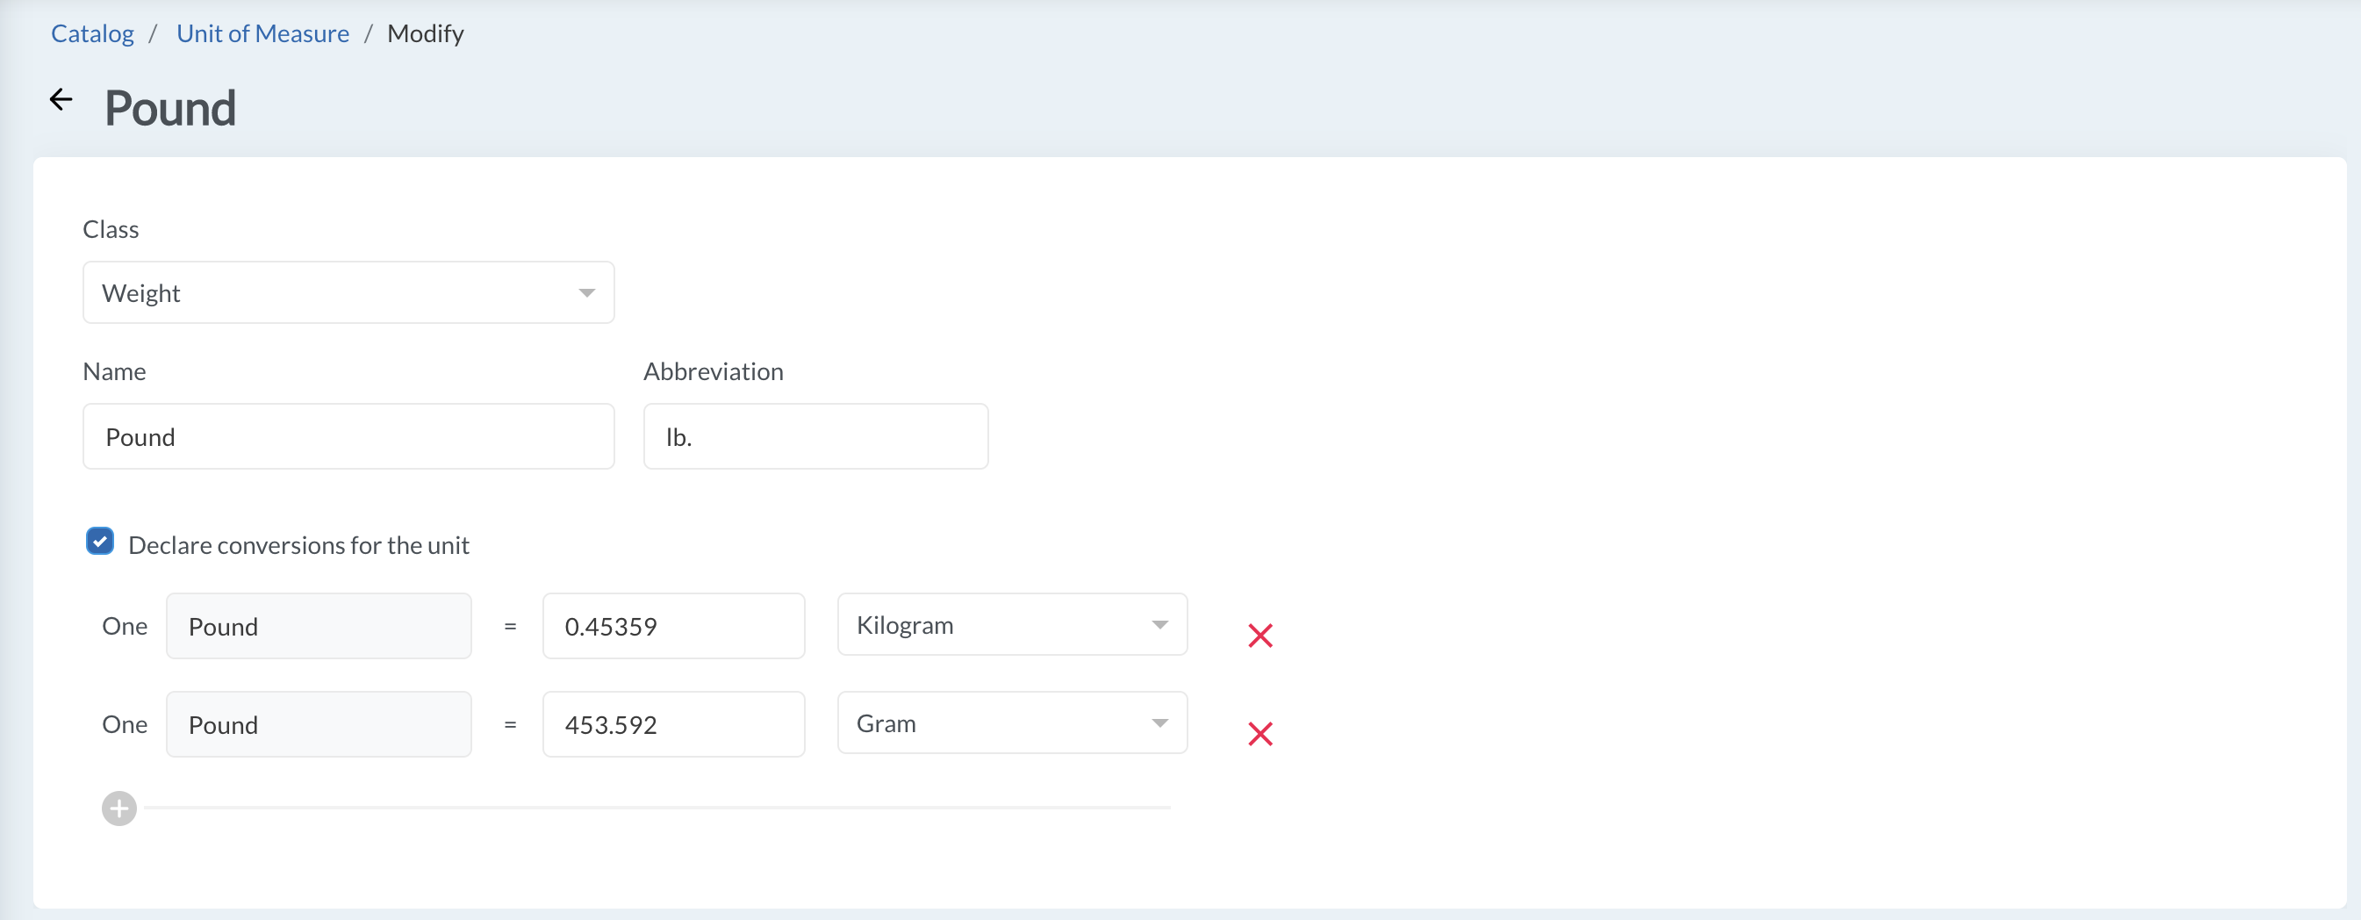Open the Gram unit dropdown
This screenshot has width=2361, height=920.
(x=1012, y=722)
